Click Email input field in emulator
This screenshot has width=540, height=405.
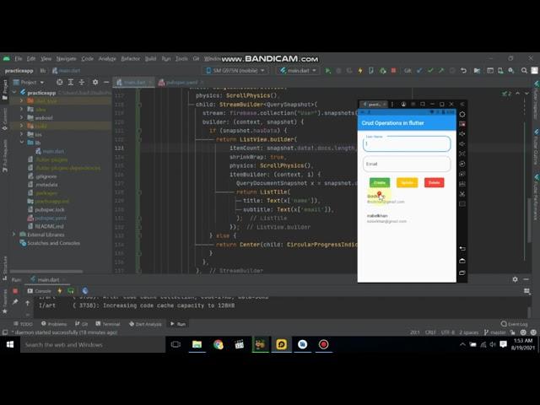pyautogui.click(x=407, y=164)
